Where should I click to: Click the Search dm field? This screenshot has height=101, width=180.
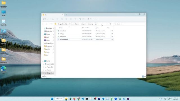[129, 24]
